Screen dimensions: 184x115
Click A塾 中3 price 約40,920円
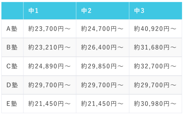click(x=155, y=29)
